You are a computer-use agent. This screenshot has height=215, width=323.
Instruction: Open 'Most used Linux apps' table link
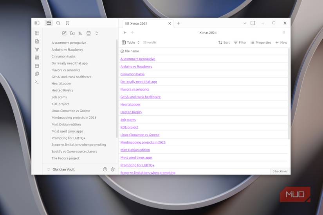point(136,158)
